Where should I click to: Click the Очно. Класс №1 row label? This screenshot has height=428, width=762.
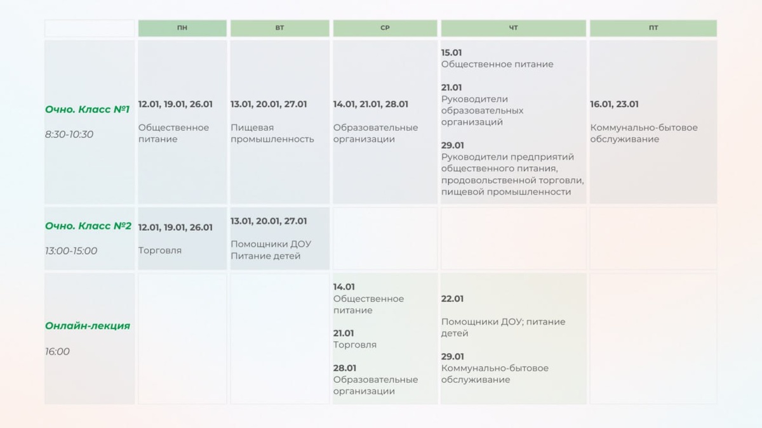[88, 109]
